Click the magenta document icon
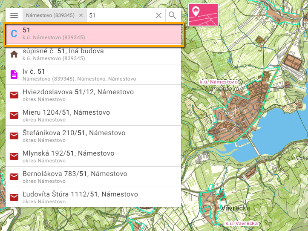The width and height of the screenshot is (308, 231). (x=14, y=75)
